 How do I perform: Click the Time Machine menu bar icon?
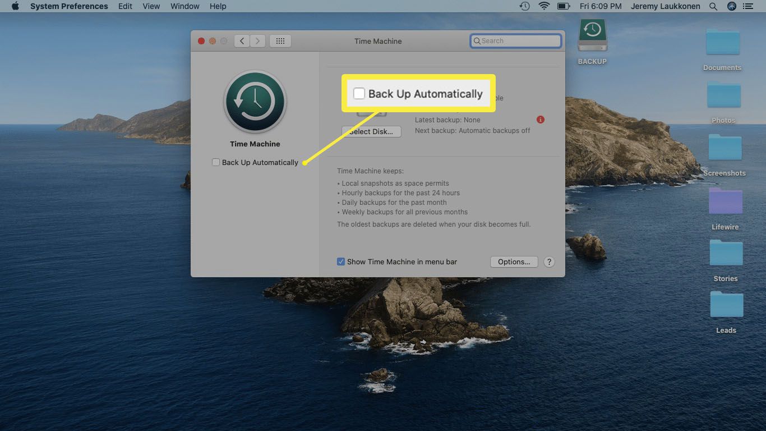(x=524, y=6)
